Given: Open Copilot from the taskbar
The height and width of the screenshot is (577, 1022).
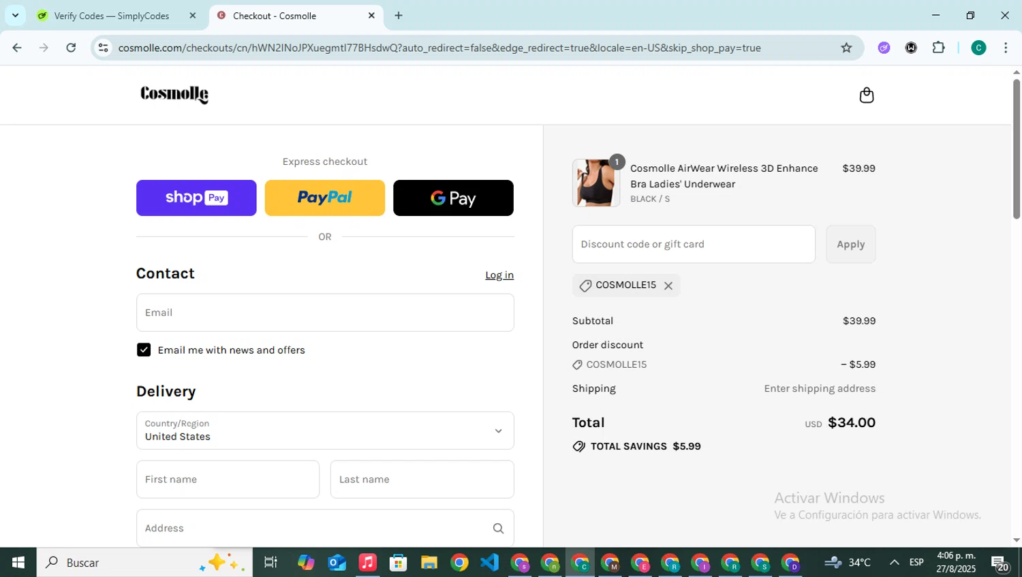Looking at the screenshot, I should click(306, 563).
